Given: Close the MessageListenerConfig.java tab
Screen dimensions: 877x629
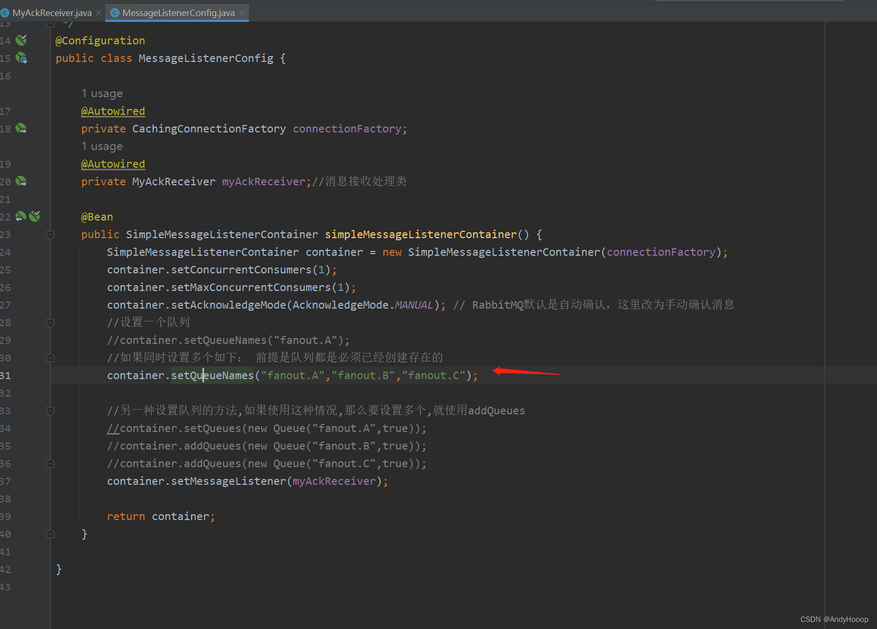Looking at the screenshot, I should (x=242, y=13).
